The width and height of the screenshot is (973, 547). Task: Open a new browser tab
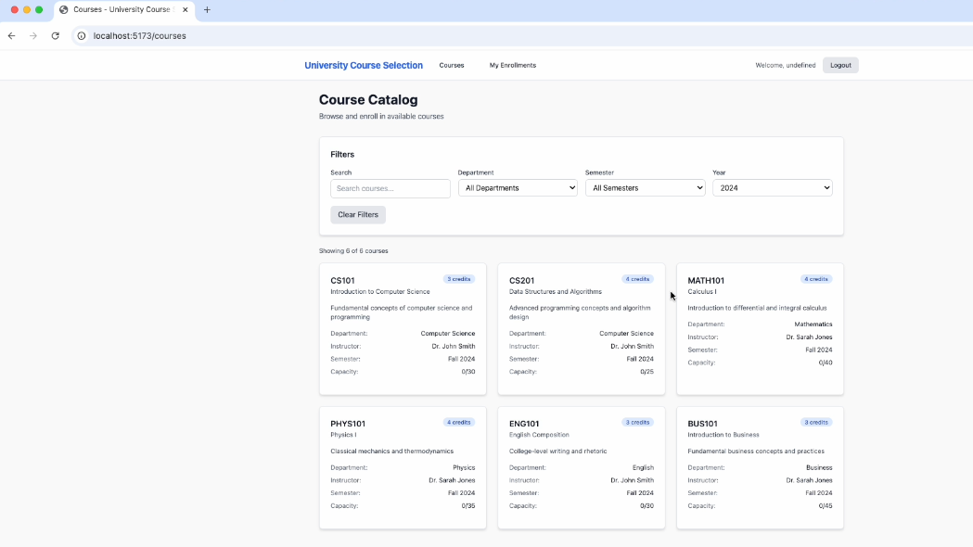click(207, 10)
